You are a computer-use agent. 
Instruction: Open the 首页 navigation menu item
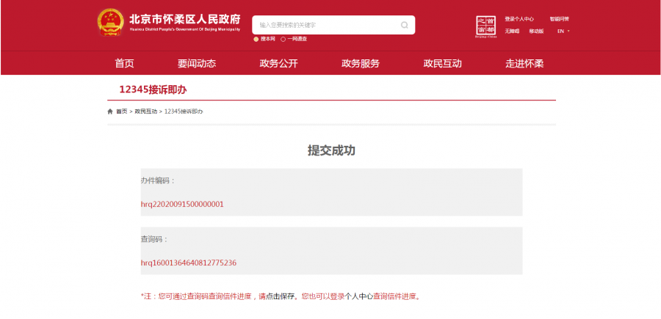tap(124, 63)
